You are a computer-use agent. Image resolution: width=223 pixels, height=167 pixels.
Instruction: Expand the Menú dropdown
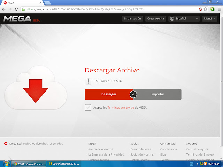click(x=209, y=18)
